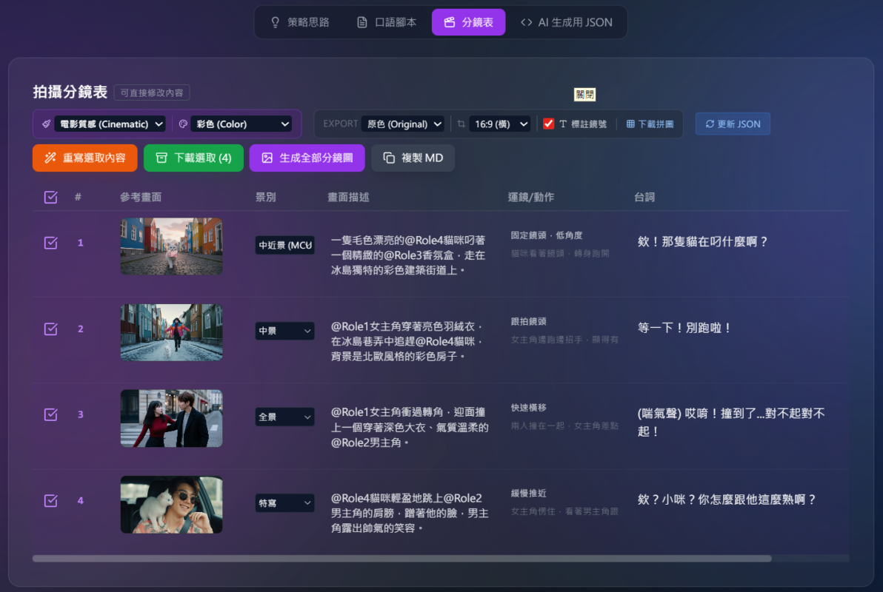Copy the table with 複製 MD
The image size is (883, 592).
tap(413, 158)
